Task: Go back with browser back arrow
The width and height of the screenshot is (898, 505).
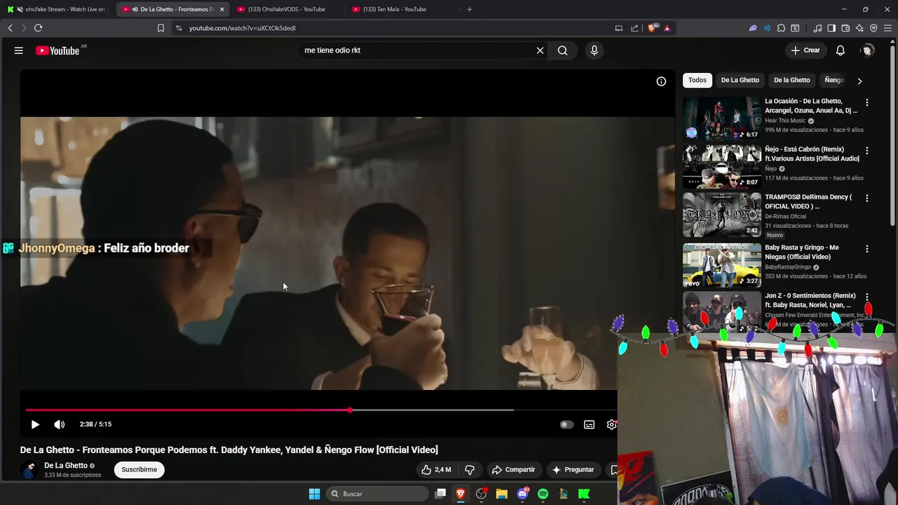Action: coord(10,28)
